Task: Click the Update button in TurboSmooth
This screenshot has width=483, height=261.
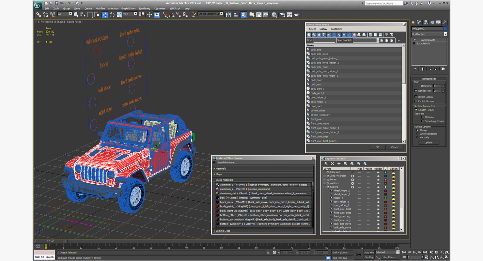Action: click(x=428, y=142)
